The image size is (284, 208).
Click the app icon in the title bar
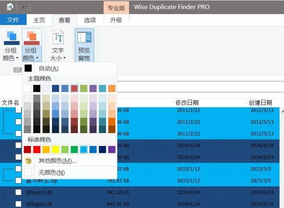pos(10,7)
